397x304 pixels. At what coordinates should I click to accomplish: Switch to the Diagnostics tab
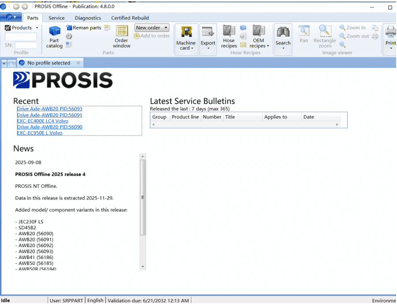88,18
